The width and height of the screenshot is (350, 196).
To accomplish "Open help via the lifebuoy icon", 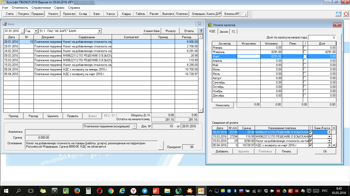I will tap(346, 14).
